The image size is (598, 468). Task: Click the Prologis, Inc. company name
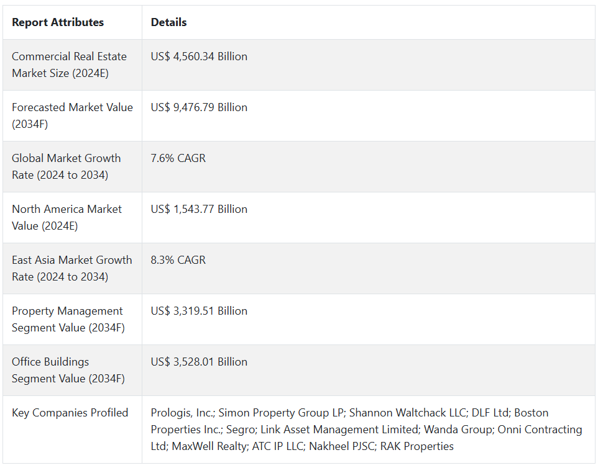pyautogui.click(x=182, y=413)
